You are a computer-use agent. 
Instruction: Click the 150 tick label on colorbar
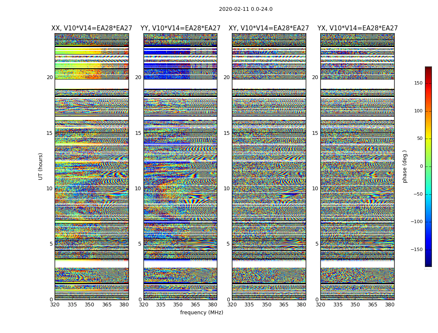tap(418, 83)
